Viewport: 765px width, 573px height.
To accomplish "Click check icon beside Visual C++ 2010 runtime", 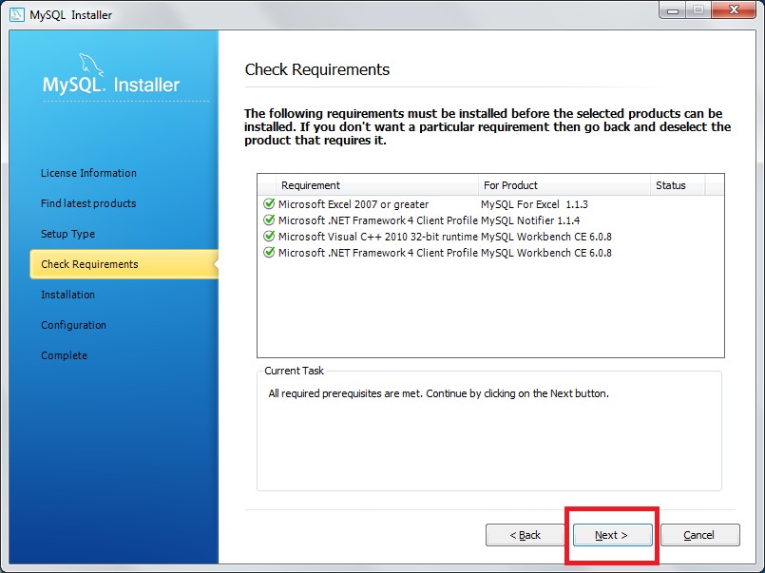I will [x=269, y=236].
